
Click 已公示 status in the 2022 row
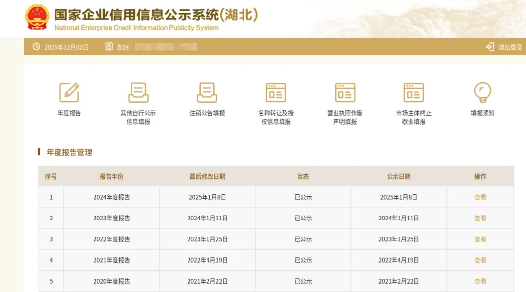[x=303, y=239]
